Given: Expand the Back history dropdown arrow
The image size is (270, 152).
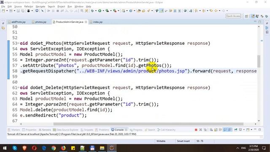Looking at the screenshot, I should (x=219, y=11).
